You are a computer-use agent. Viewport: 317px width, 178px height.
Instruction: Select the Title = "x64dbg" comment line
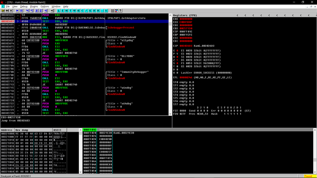pos(120,103)
